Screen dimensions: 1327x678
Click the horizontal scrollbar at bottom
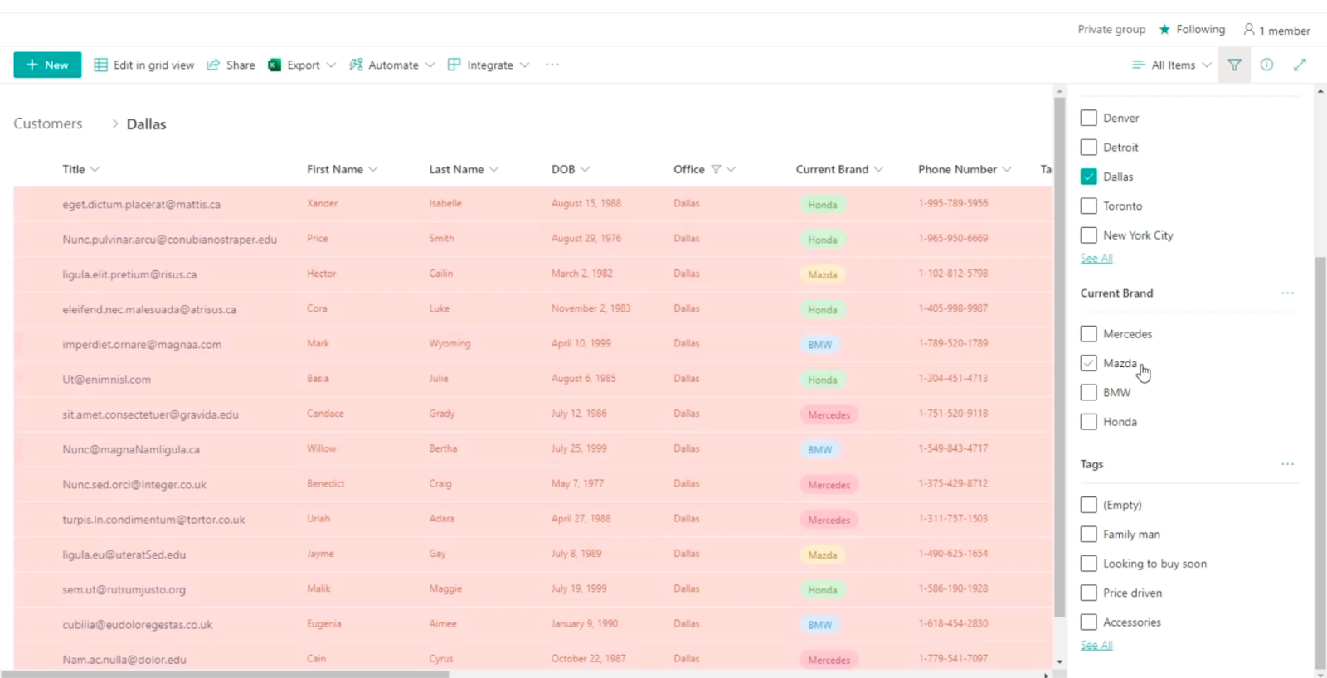(x=226, y=674)
